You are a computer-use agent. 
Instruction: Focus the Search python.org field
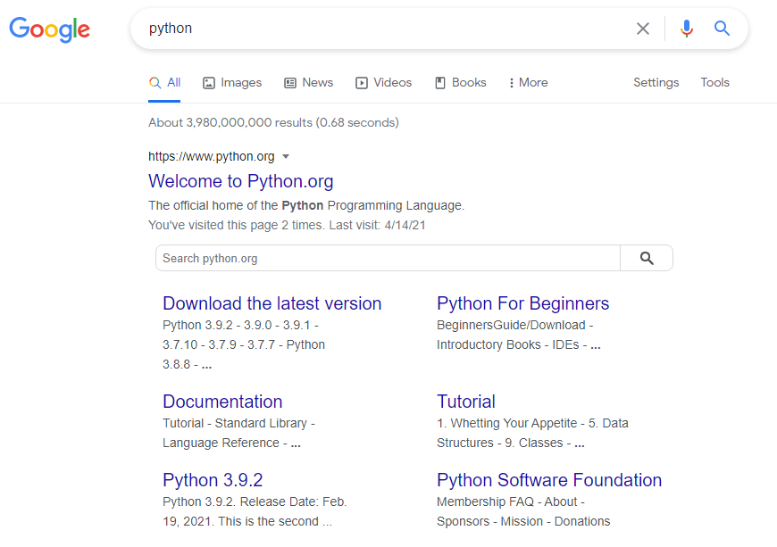[x=388, y=258]
